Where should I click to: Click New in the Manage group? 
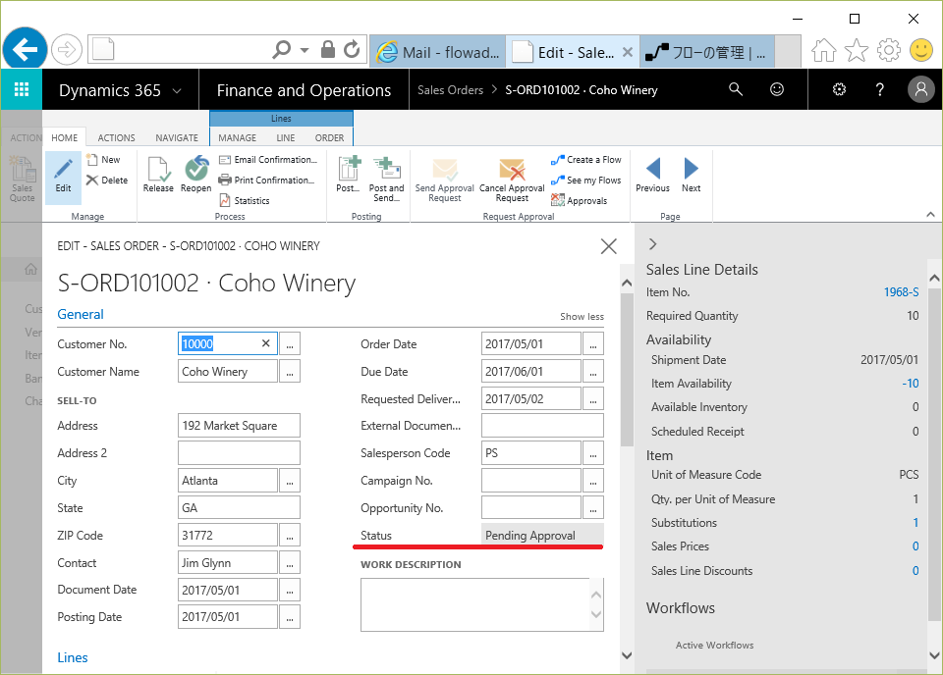[x=103, y=160]
